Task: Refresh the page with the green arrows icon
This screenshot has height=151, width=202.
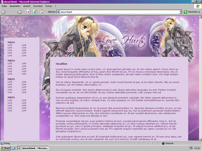Action: 35,12
